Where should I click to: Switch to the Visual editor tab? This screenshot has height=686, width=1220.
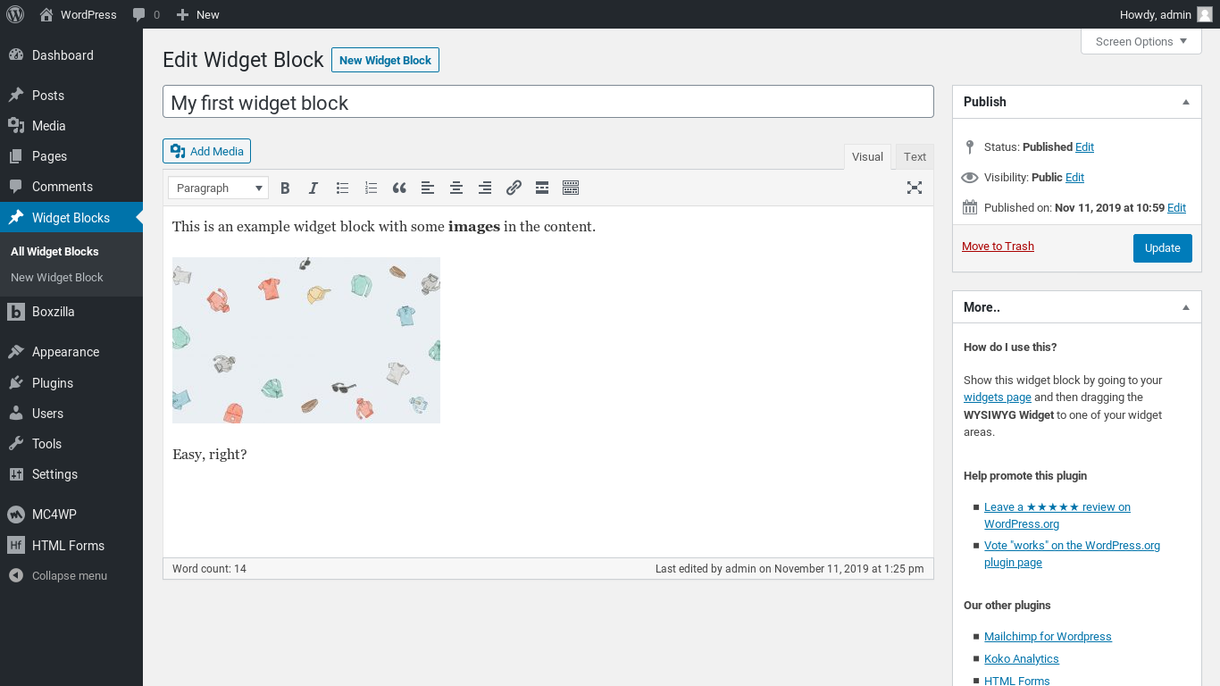[x=867, y=156]
